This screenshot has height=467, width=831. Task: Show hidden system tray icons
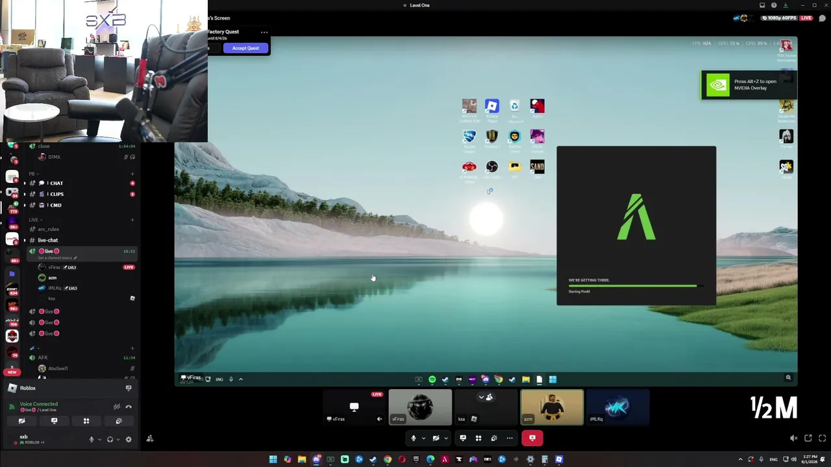[x=740, y=460]
